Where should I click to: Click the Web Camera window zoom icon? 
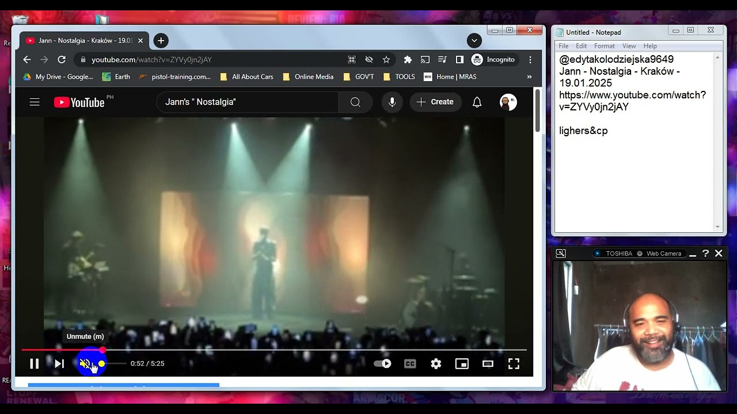(560, 253)
